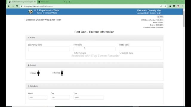Bookmark this page with star icon

pyautogui.click(x=165, y=6)
